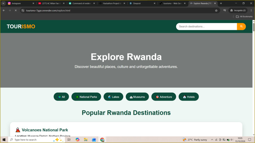Show hidden system tray icons chevron
Screen dimensions: 255x143
212,140
